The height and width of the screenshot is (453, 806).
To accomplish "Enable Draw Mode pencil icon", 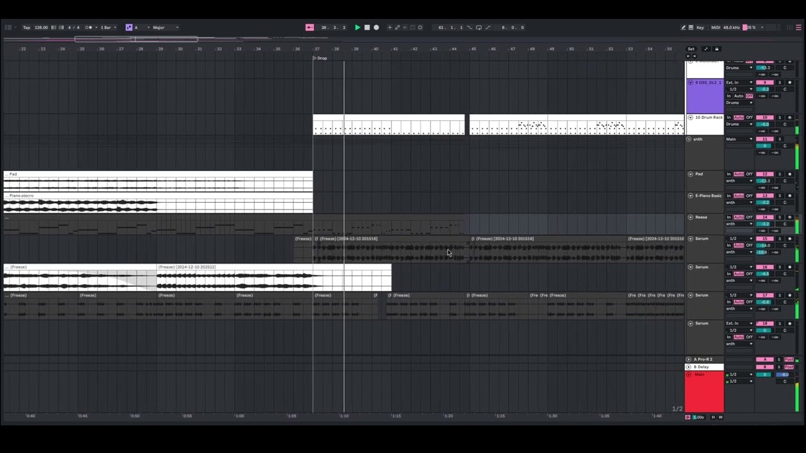I will click(683, 27).
